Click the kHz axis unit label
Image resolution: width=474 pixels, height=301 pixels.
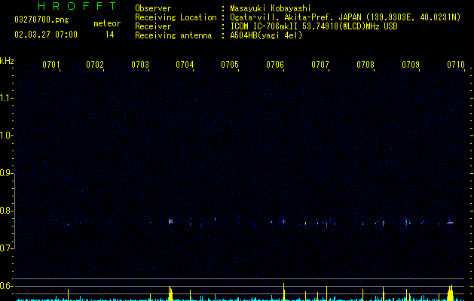7,61
